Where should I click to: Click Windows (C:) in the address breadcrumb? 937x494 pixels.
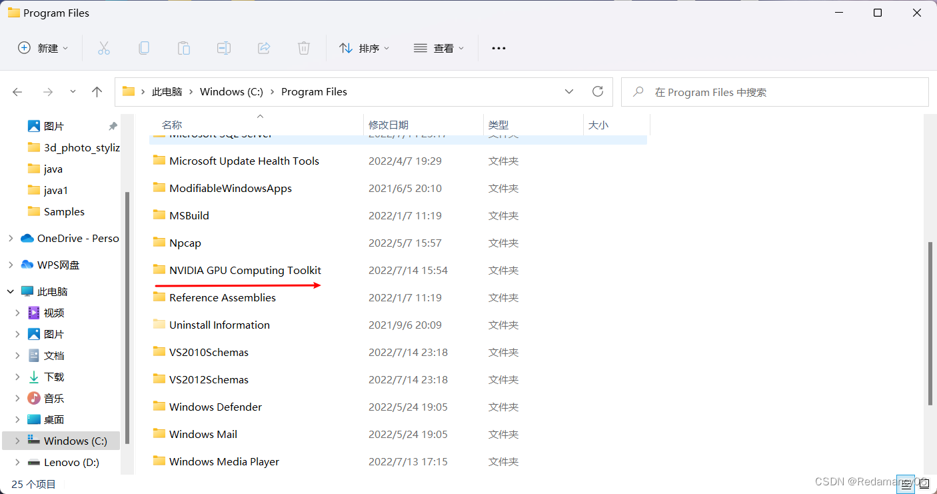pyautogui.click(x=231, y=92)
